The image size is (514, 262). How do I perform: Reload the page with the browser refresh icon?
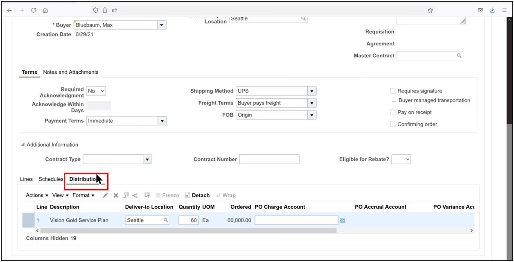[34, 10]
